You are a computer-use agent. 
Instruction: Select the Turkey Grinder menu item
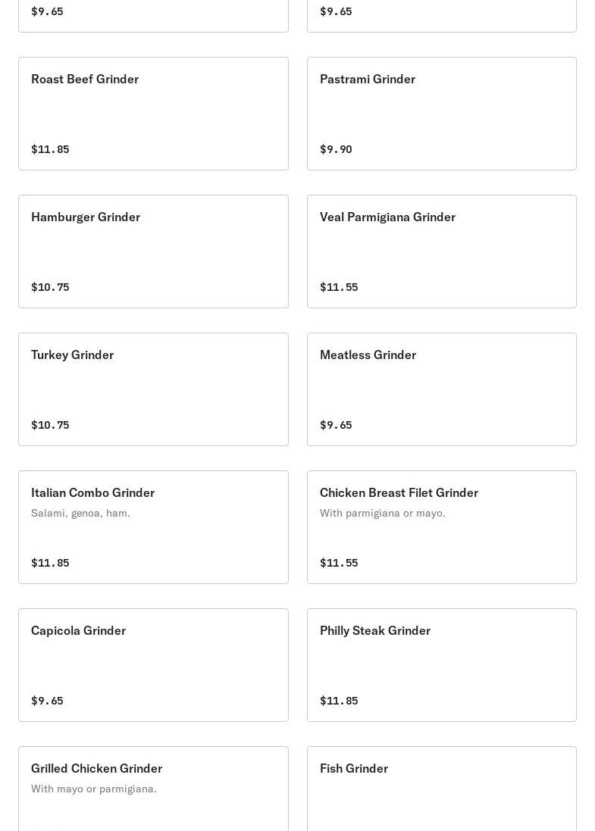tap(153, 389)
